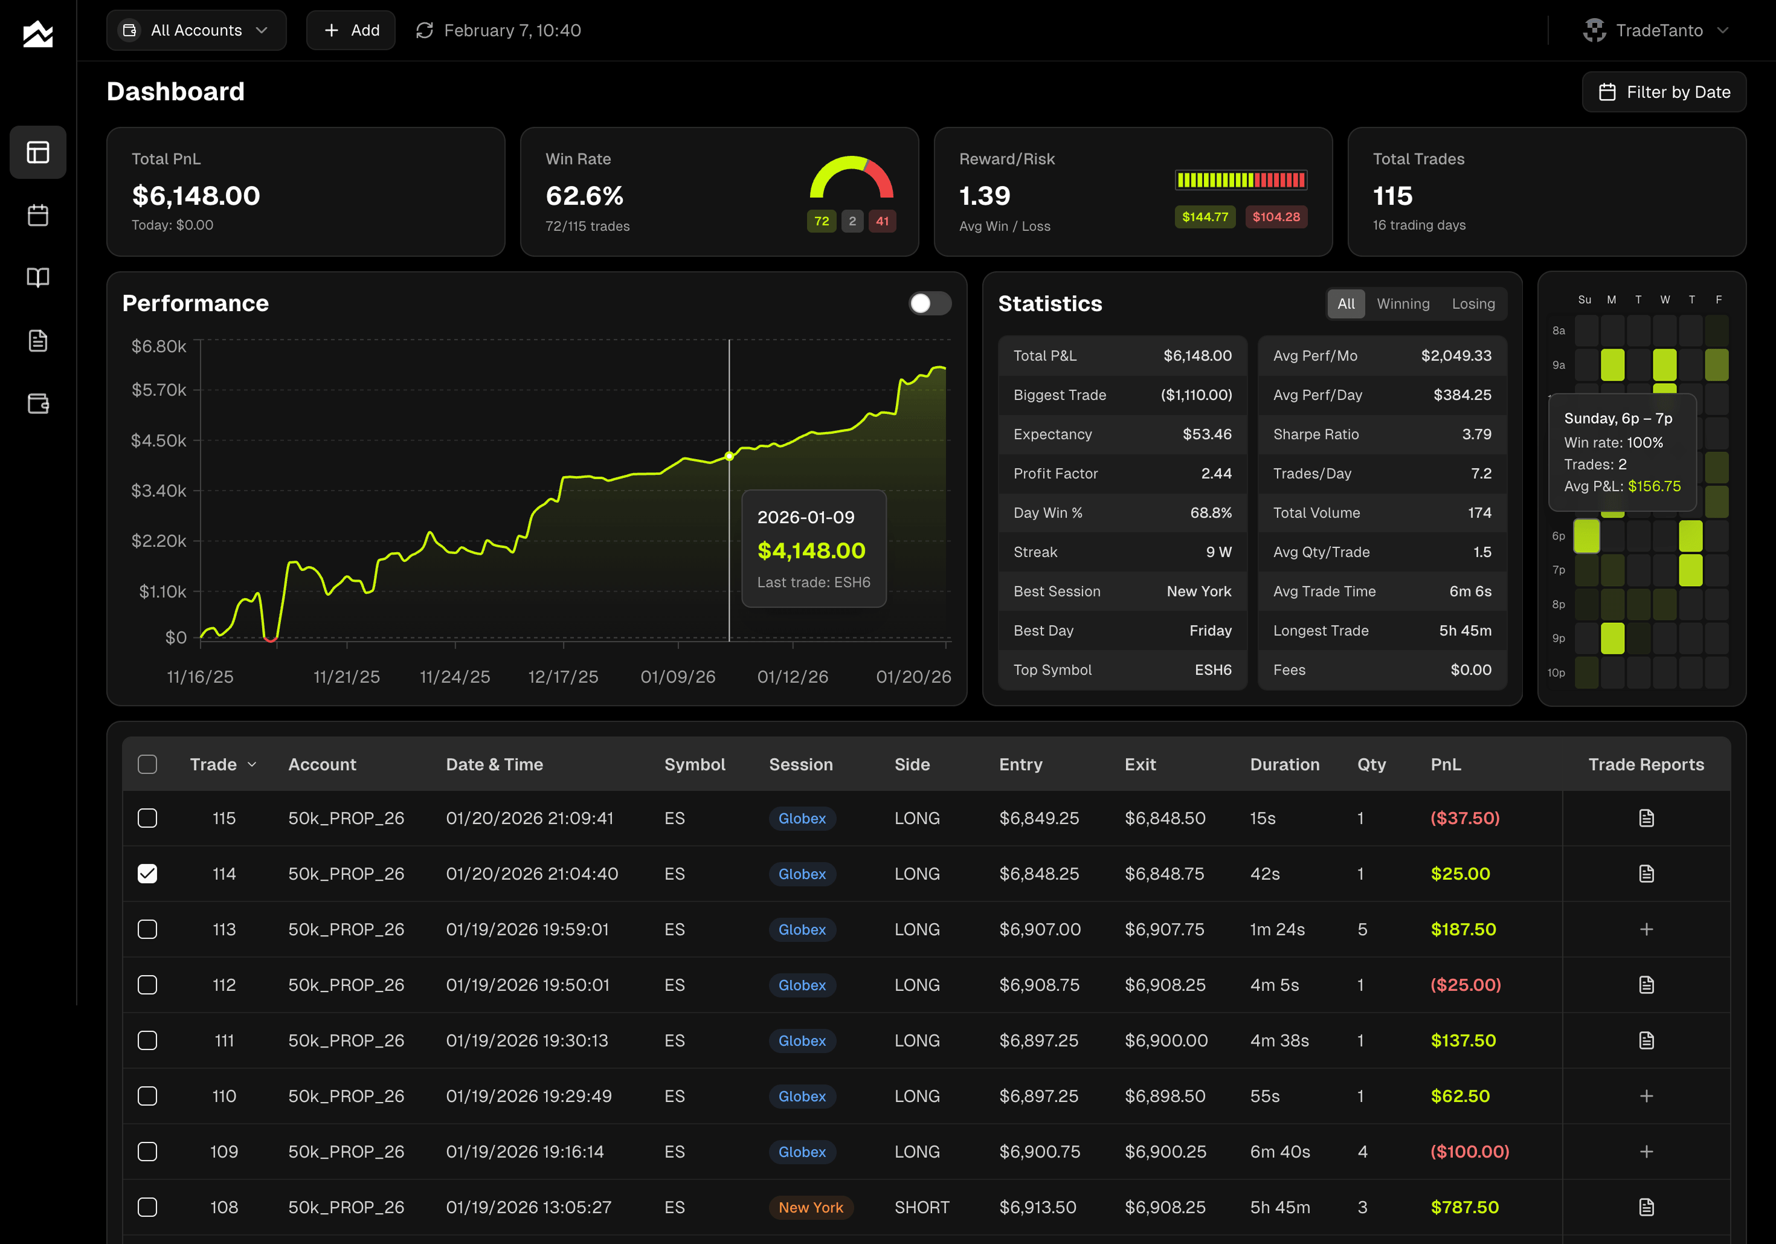The image size is (1776, 1244).
Task: Open the All Accounts dropdown
Action: 196,30
